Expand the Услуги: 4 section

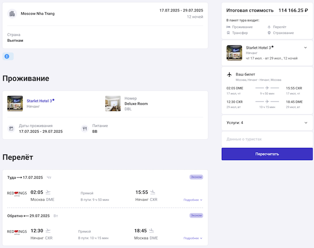pyautogui.click(x=305, y=122)
